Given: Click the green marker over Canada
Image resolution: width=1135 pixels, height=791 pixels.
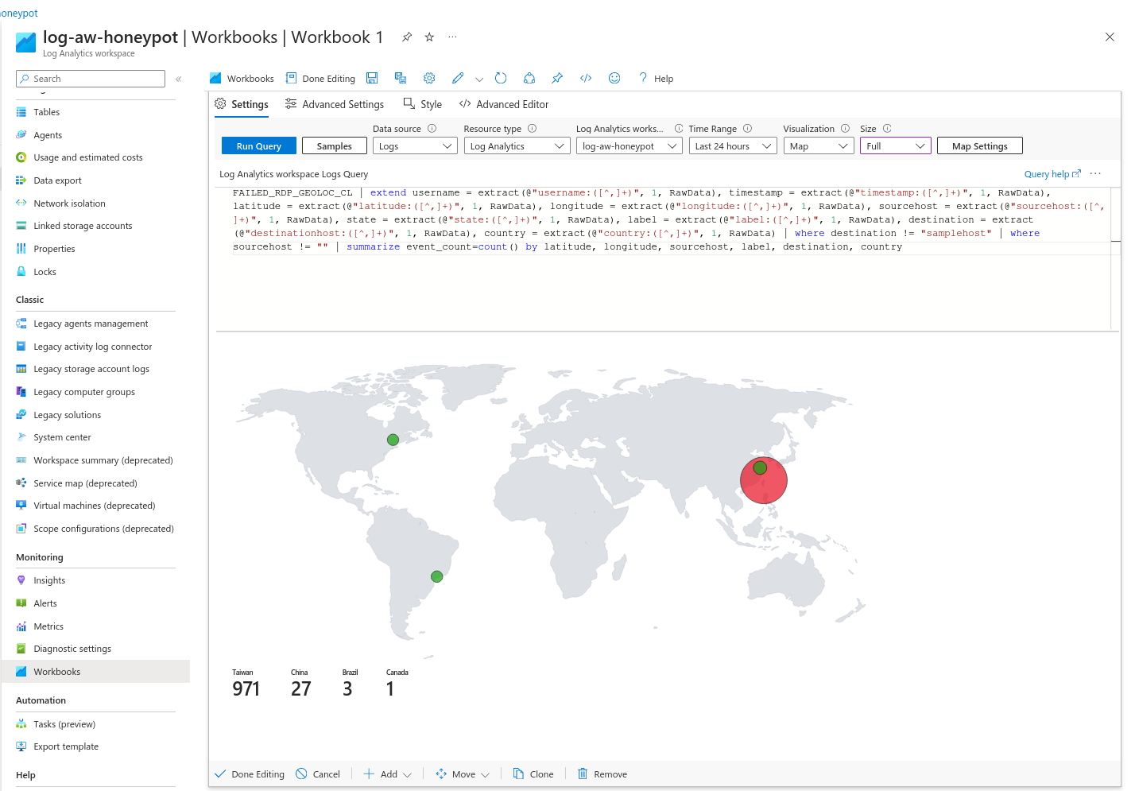Looking at the screenshot, I should 393,440.
